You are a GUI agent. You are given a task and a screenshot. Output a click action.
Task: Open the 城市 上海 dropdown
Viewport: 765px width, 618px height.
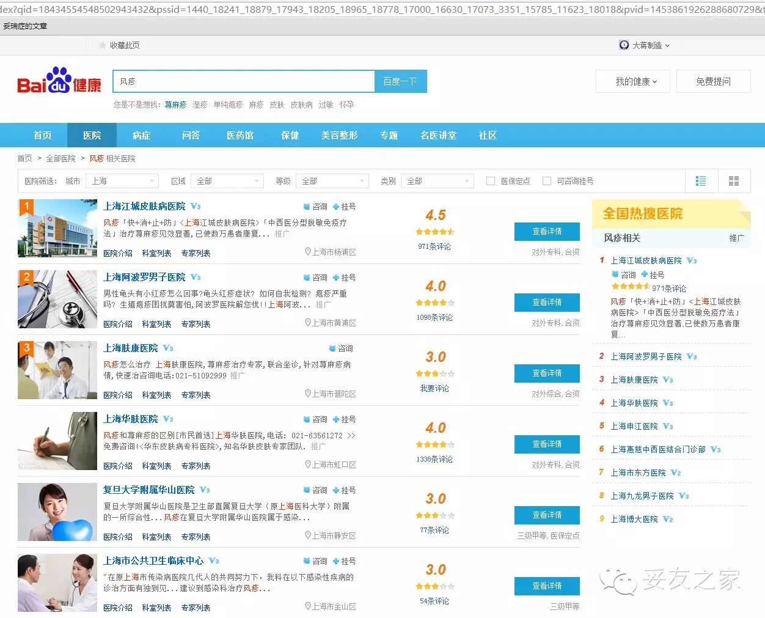[122, 181]
